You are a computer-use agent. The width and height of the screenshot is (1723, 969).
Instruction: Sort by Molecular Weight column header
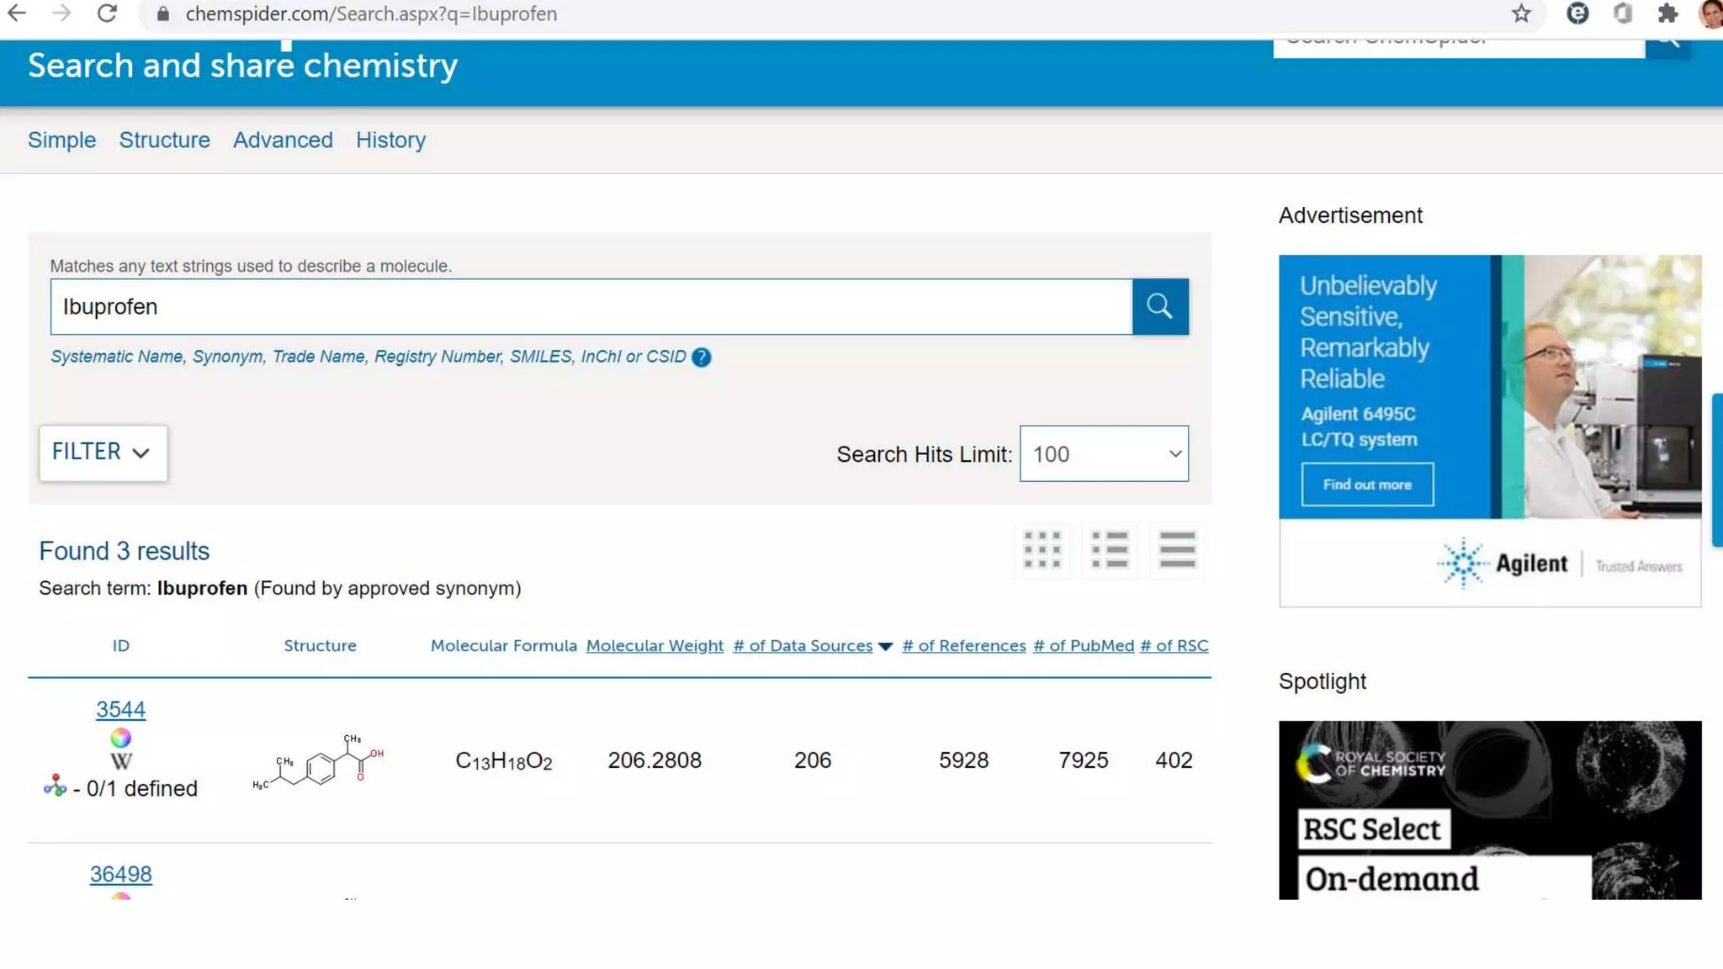click(655, 646)
